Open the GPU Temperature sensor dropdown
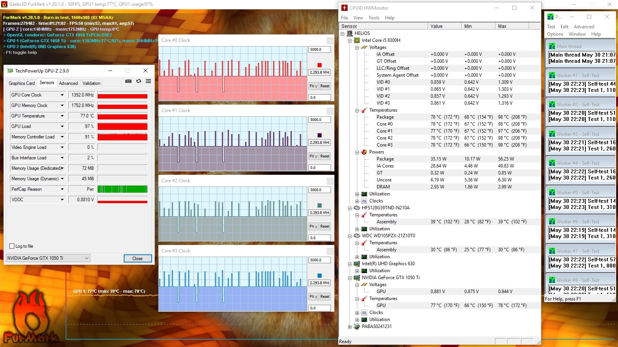 [62, 116]
